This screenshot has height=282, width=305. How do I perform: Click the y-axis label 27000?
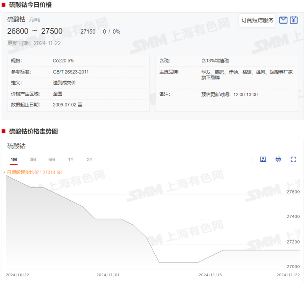click(x=293, y=267)
